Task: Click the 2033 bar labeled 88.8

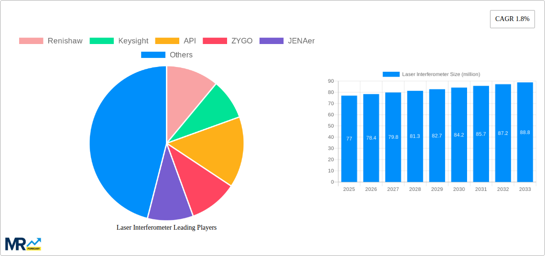Action: click(x=525, y=132)
